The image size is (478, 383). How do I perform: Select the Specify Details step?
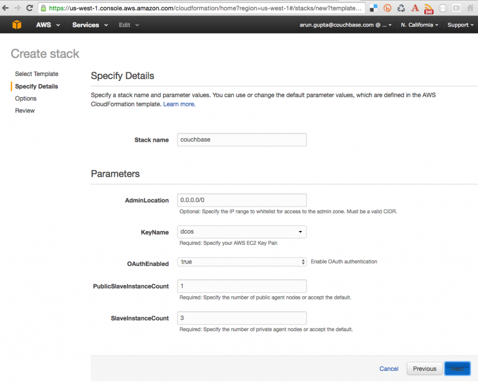pyautogui.click(x=36, y=86)
